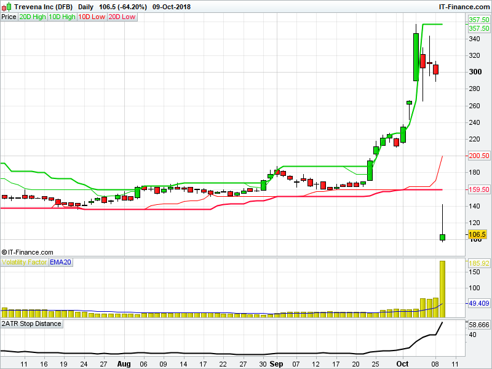
Task: Click the Trevena Inc (DFB) title text
Action: click(43, 7)
